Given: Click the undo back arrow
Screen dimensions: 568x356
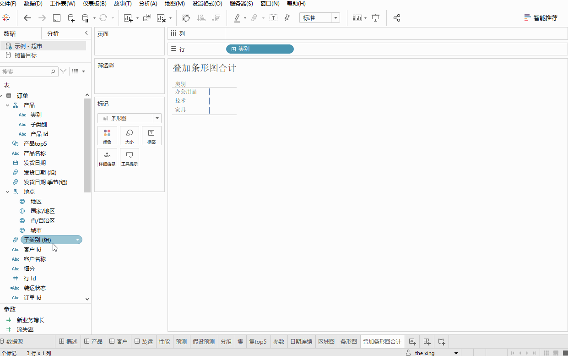Looking at the screenshot, I should click(x=27, y=18).
